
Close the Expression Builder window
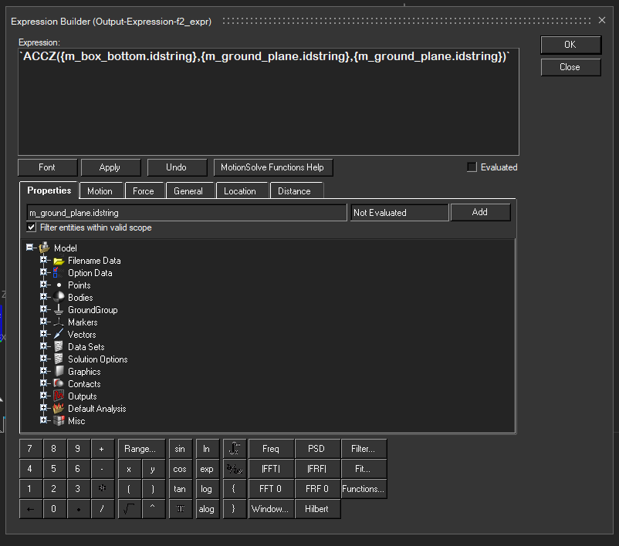pos(602,20)
